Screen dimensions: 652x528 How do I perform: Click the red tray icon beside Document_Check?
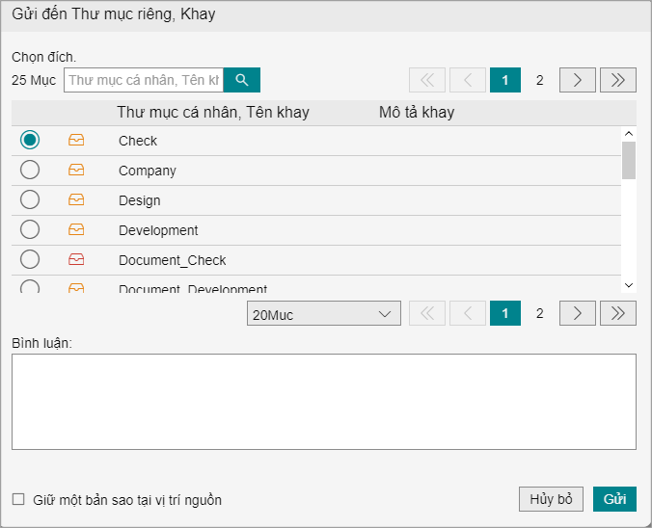[76, 259]
